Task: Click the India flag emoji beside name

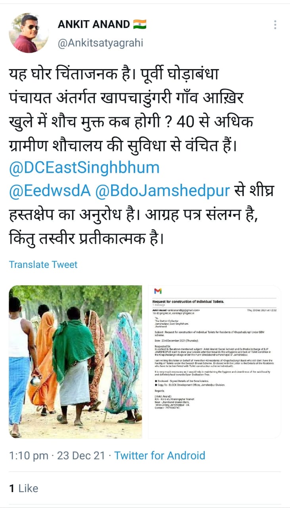Action: point(140,24)
